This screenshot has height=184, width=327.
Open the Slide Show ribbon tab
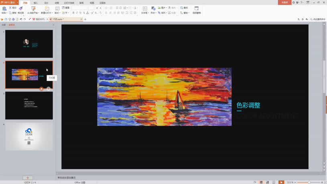point(69,3)
